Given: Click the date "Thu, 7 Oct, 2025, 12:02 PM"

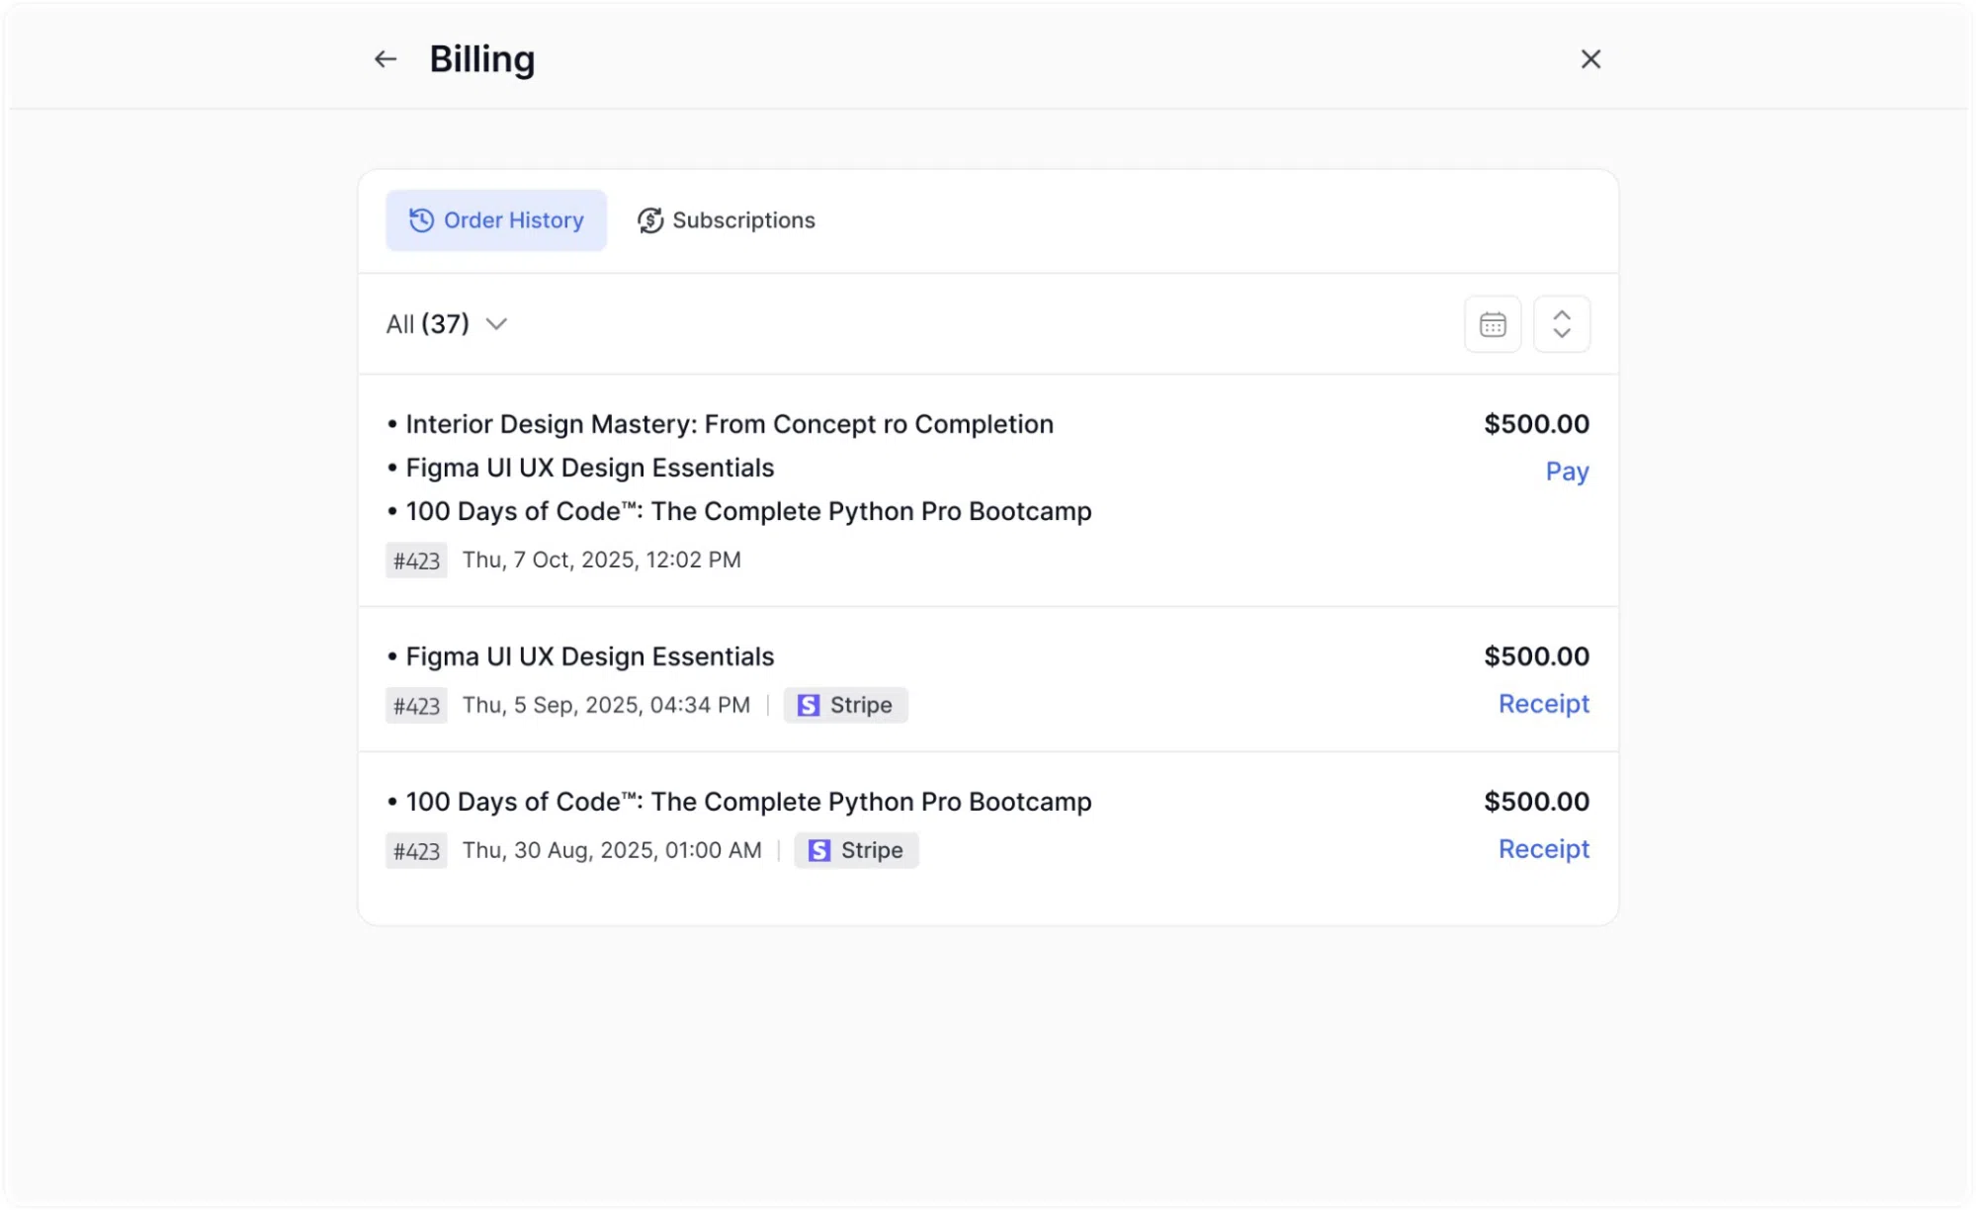Looking at the screenshot, I should [x=601, y=560].
